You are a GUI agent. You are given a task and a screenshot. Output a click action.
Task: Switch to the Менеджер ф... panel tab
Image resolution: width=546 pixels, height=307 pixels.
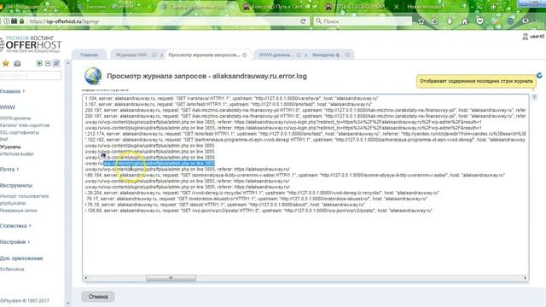[326, 55]
